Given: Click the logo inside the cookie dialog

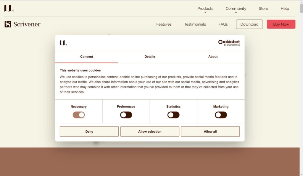Looking at the screenshot, I should point(63,43).
